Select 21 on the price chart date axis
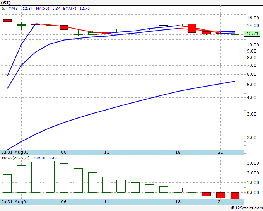 click(220, 152)
